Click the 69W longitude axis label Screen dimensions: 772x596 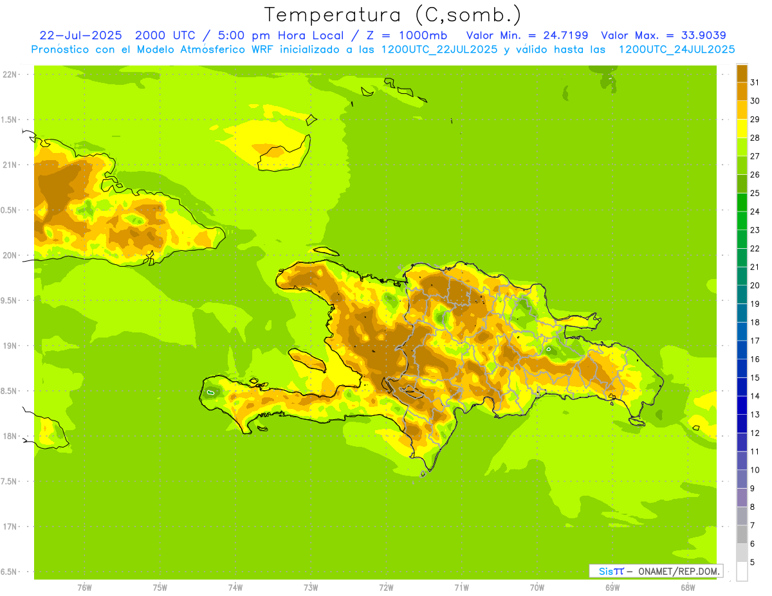tap(612, 588)
